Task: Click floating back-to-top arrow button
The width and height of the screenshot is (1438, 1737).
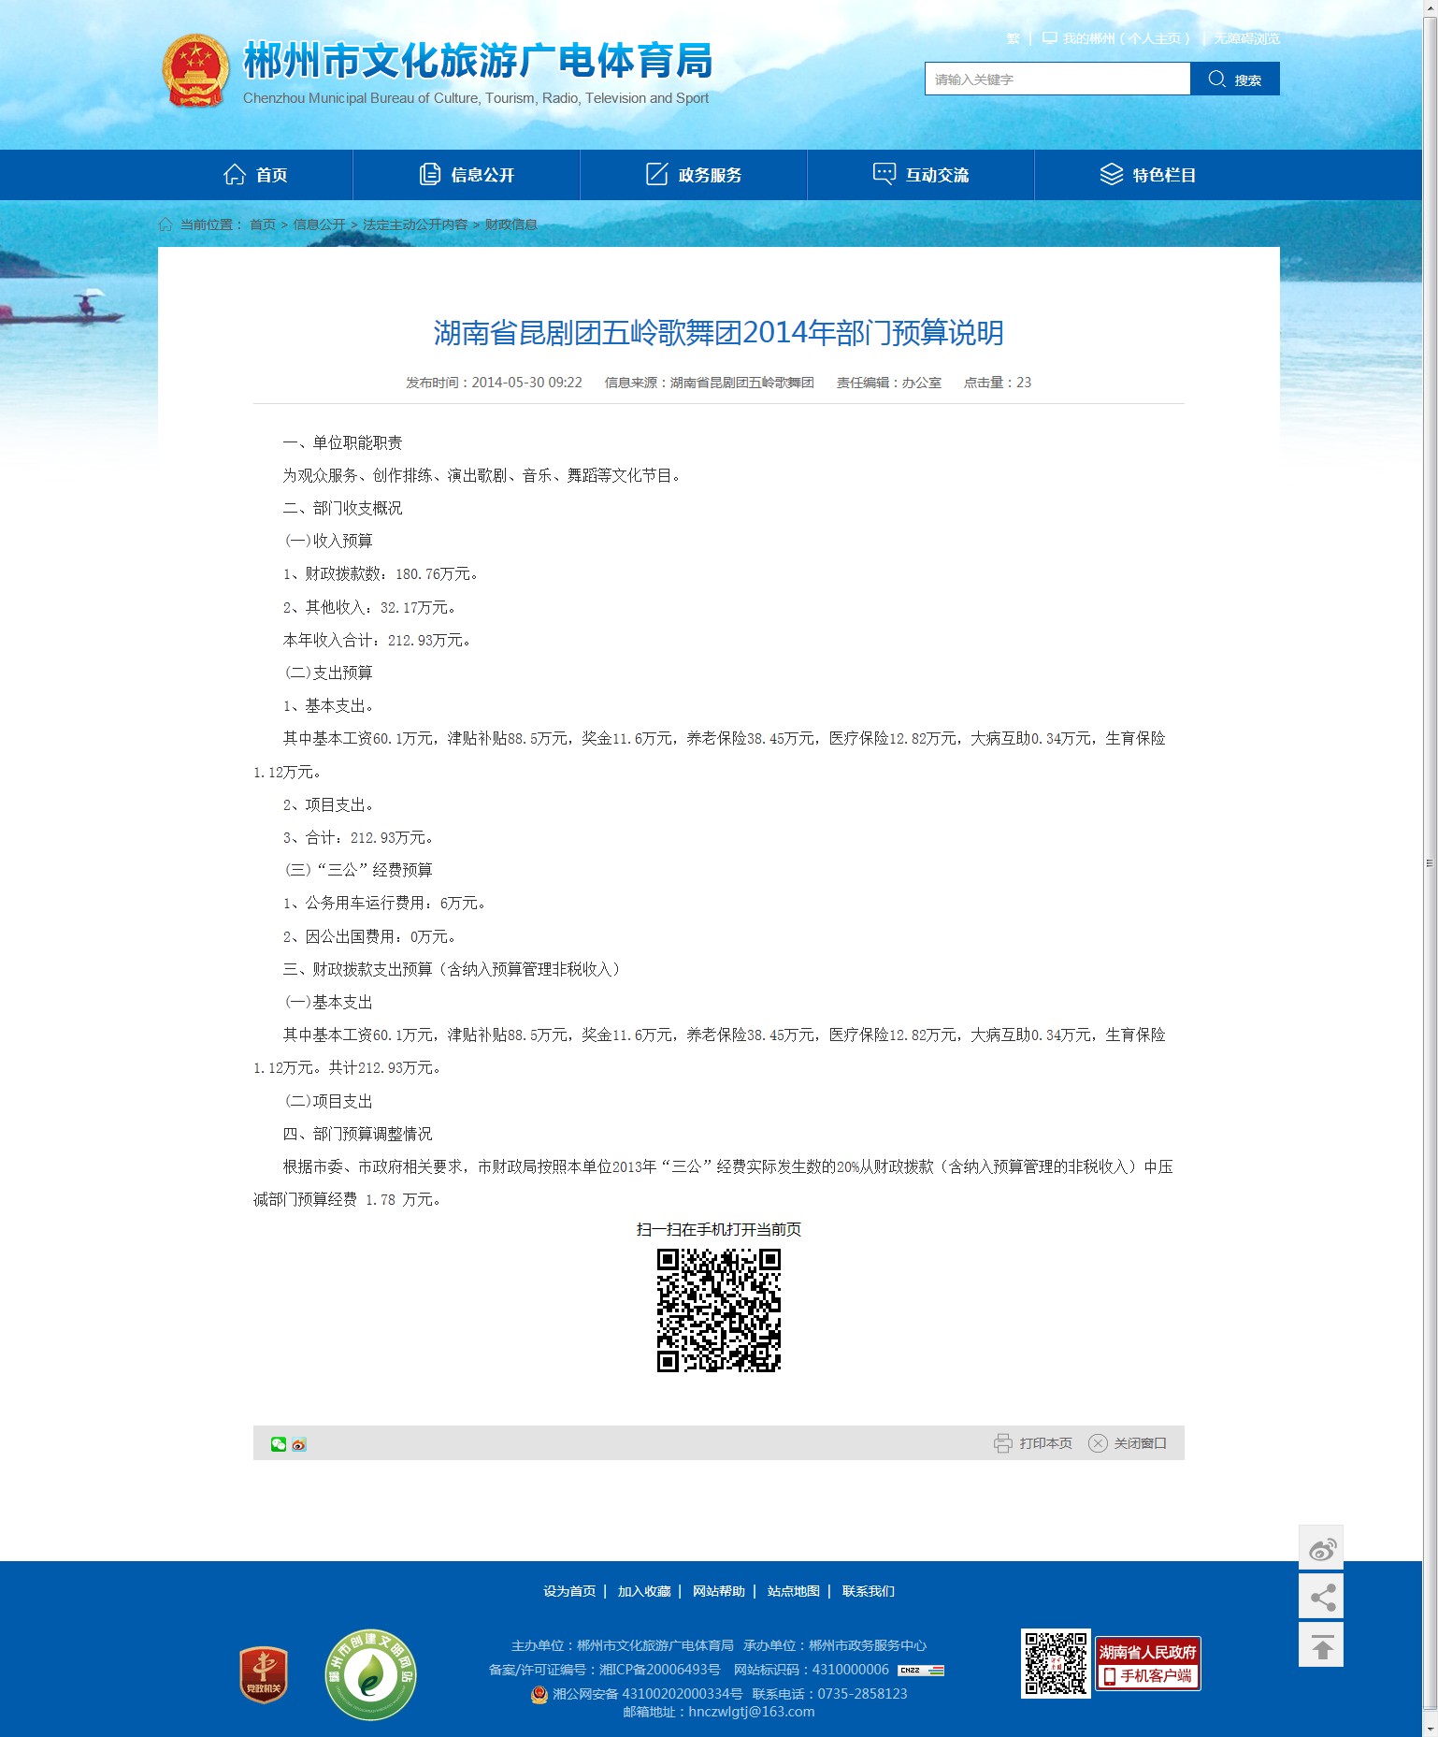Action: [1321, 1644]
